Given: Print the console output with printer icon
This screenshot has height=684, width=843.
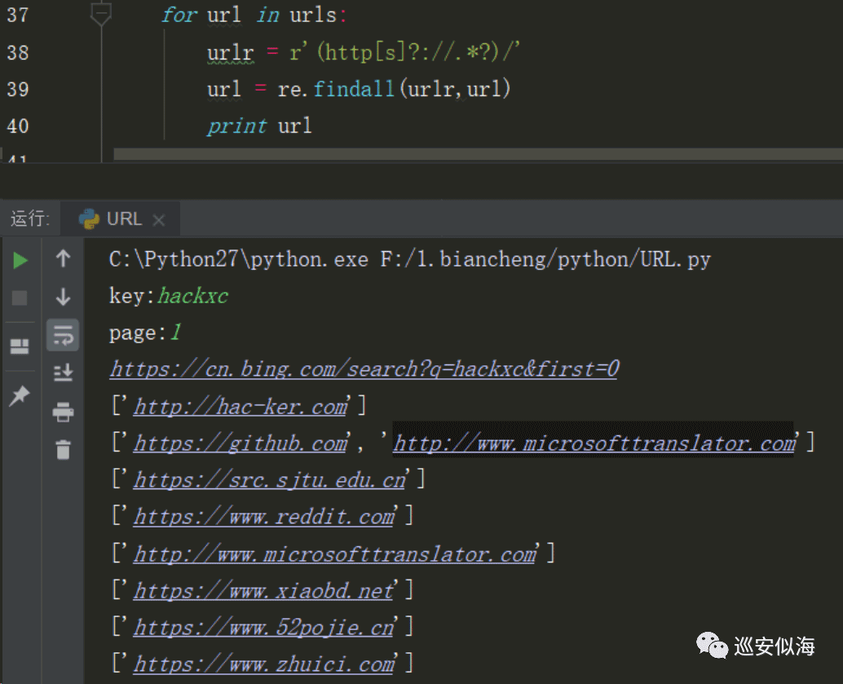Looking at the screenshot, I should pos(63,412).
